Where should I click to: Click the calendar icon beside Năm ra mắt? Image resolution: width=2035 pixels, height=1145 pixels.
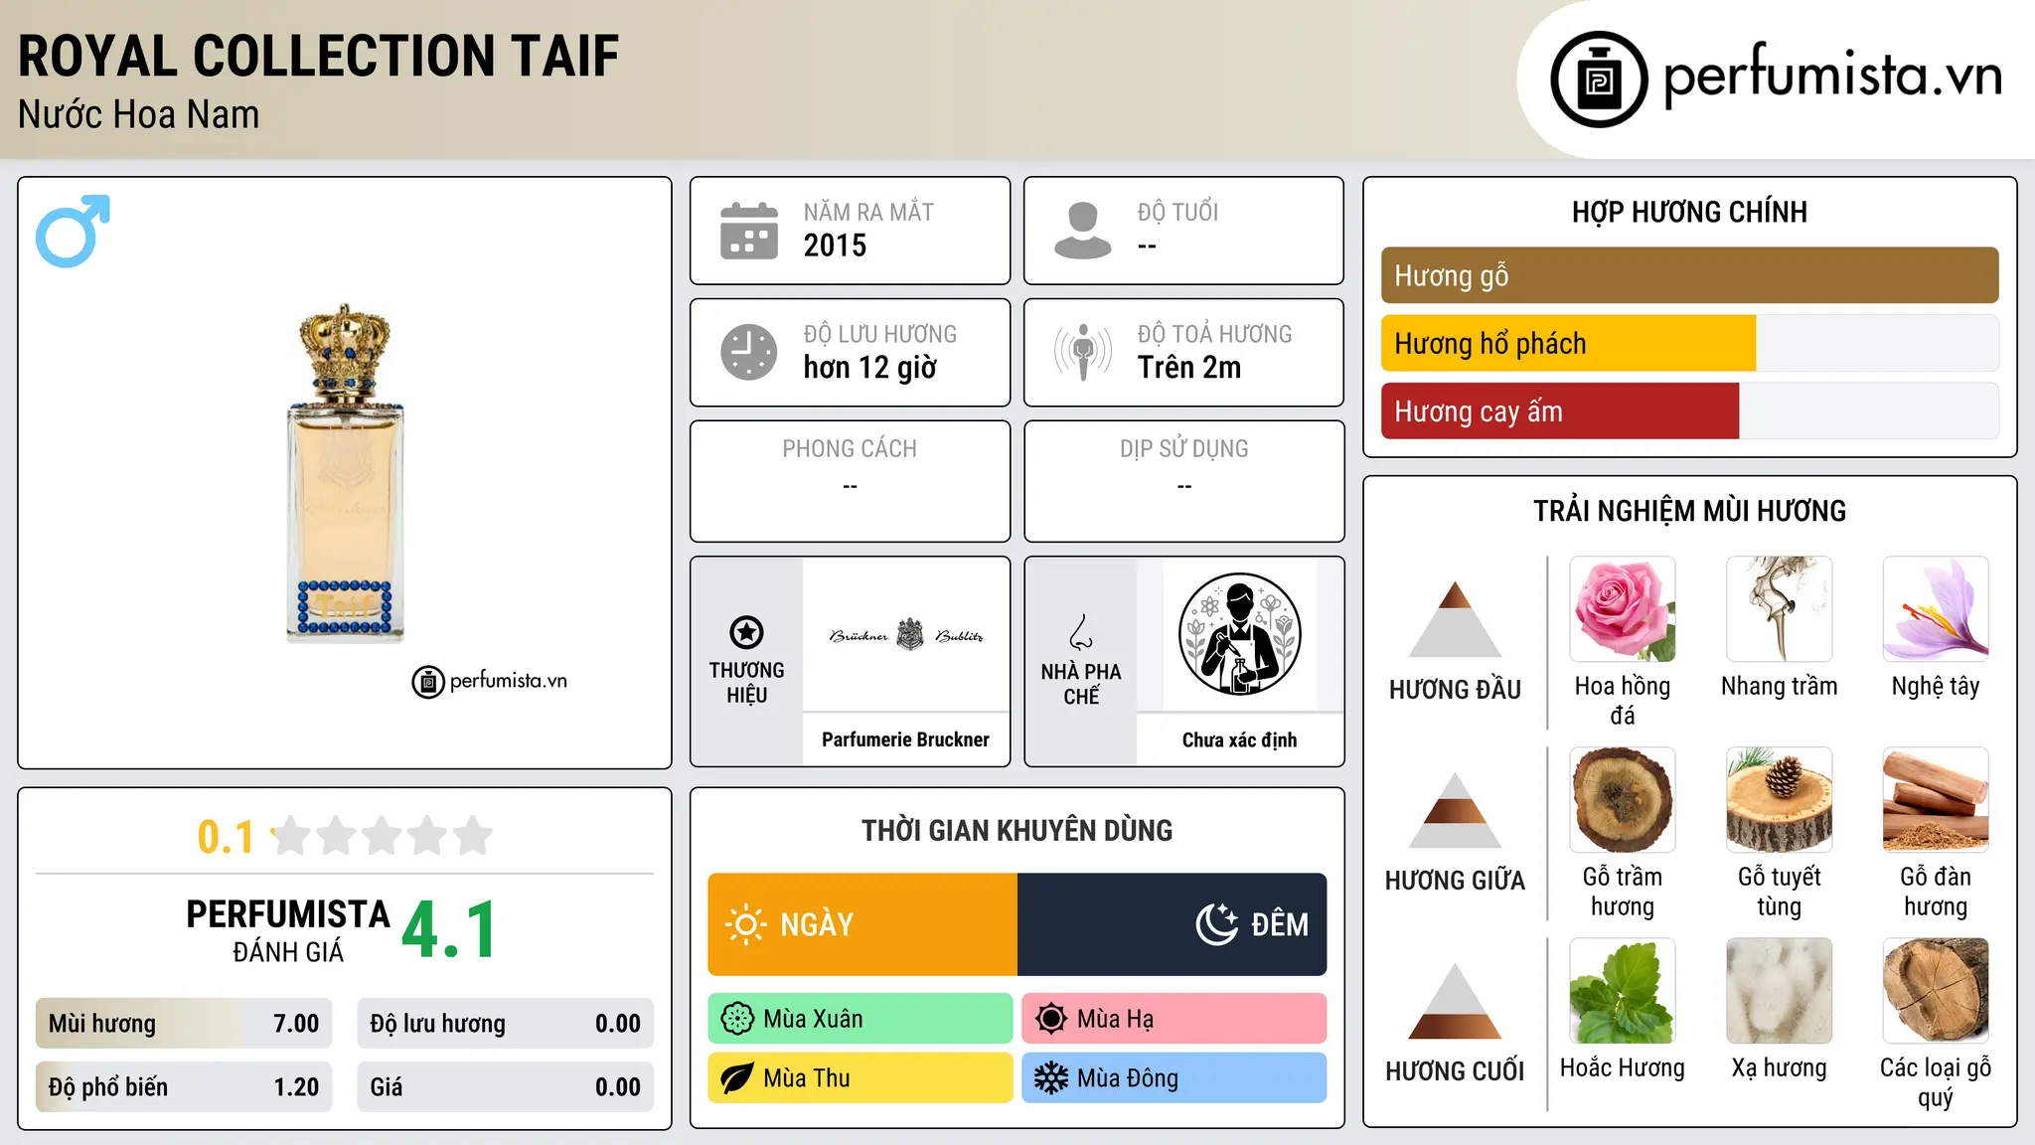coord(748,231)
